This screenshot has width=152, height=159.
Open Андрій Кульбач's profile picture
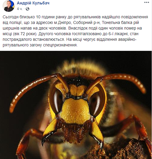pos(9,6)
